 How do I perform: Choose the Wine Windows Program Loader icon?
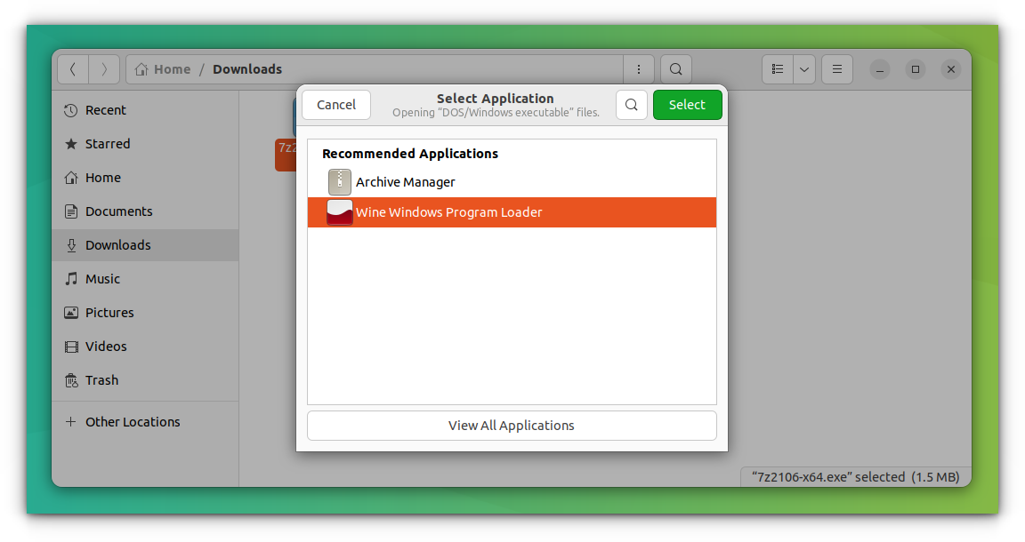pos(340,212)
